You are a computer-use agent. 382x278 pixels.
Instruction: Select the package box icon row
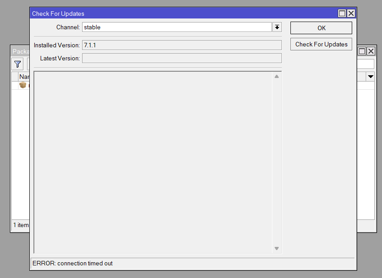coord(23,85)
